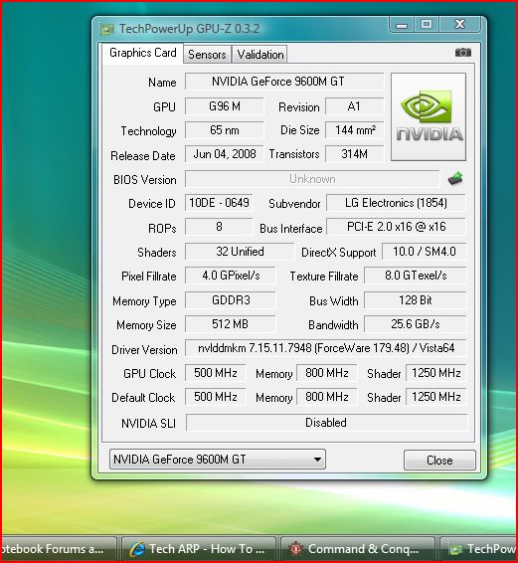Switch to the TechPowerUp taskbar item
This screenshot has height=563, width=518.
(479, 549)
